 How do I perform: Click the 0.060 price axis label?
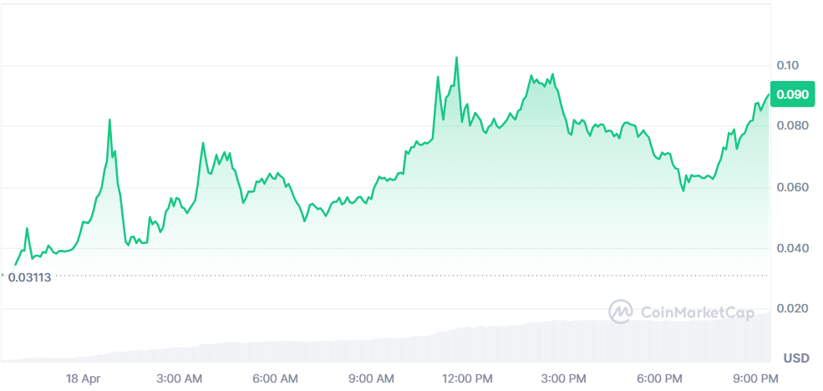[790, 187]
